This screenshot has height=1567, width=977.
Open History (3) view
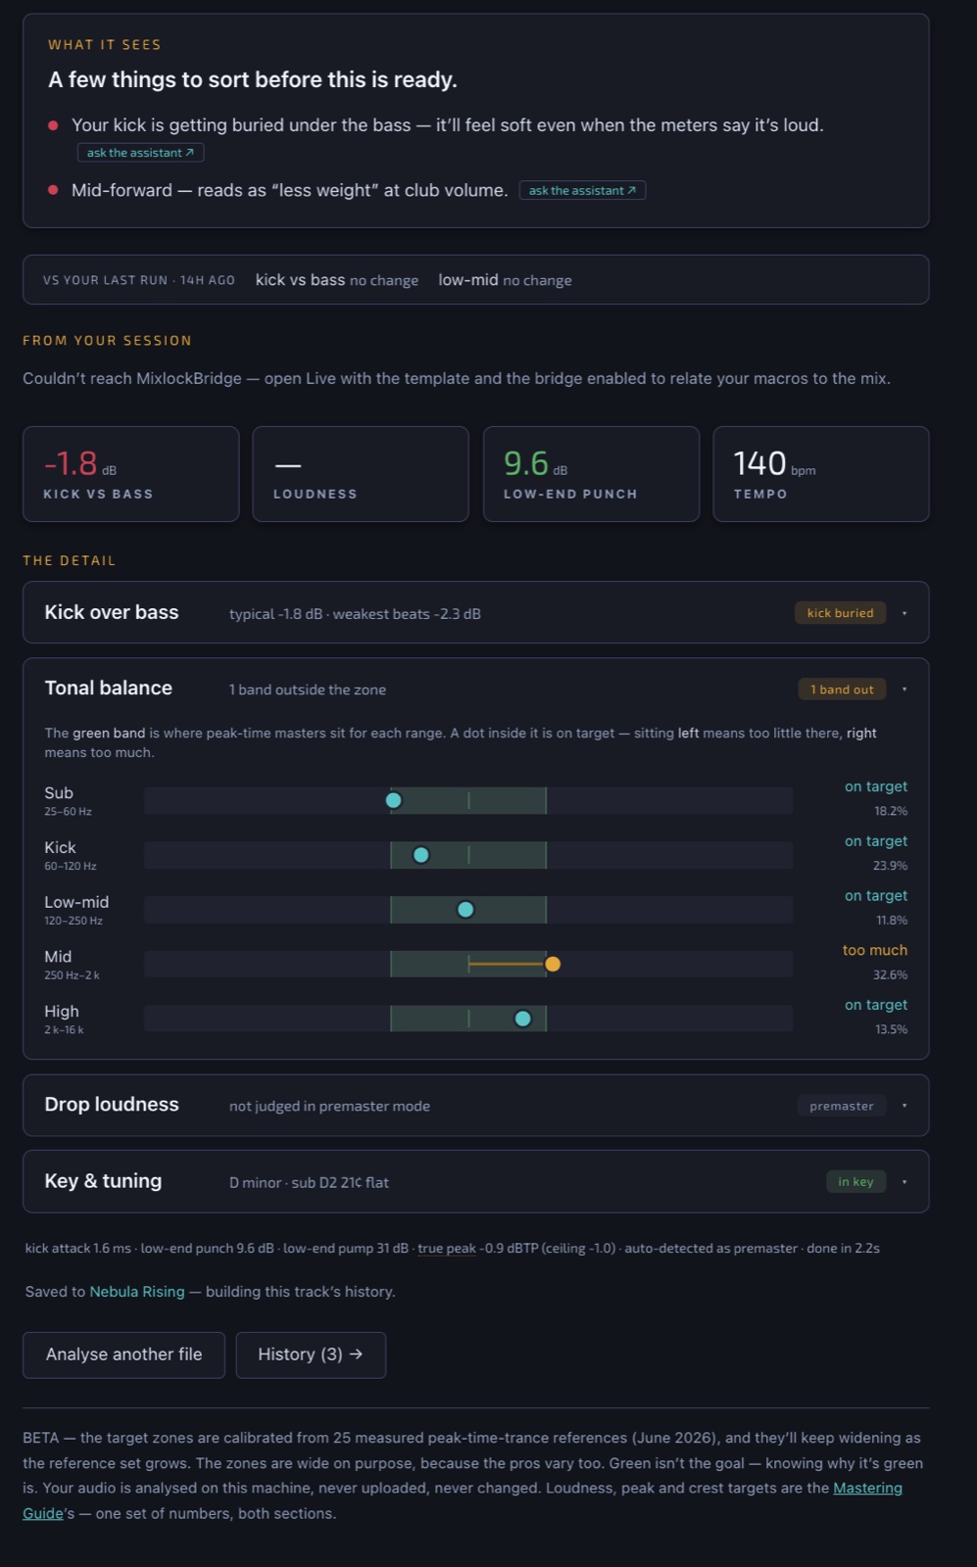(311, 1354)
